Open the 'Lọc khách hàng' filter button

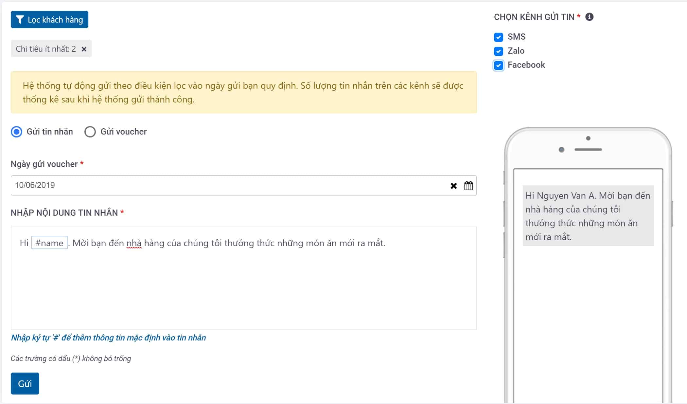(x=49, y=20)
